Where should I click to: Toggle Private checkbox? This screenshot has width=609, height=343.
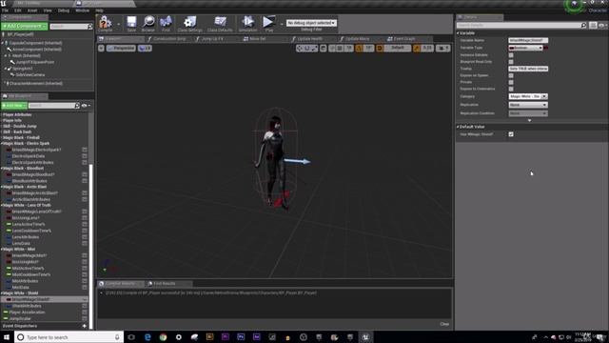511,82
